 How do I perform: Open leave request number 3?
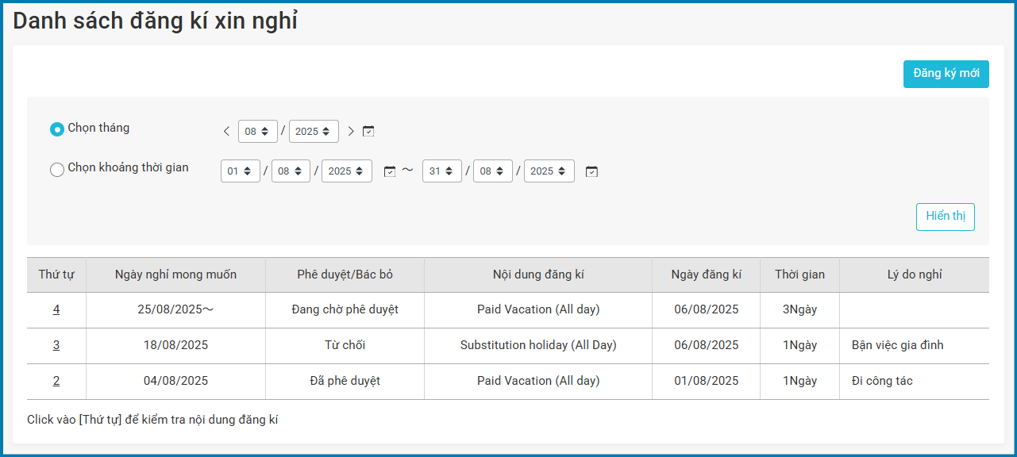(x=56, y=345)
